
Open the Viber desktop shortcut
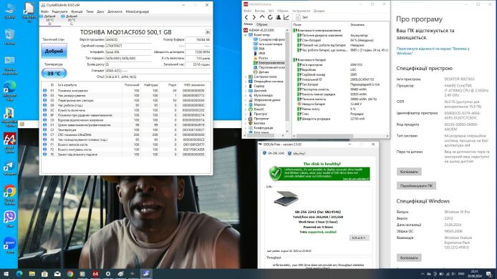(9, 219)
